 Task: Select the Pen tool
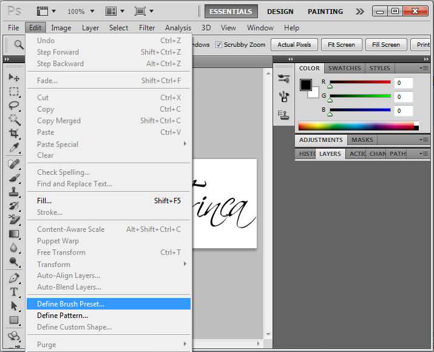[x=14, y=278]
